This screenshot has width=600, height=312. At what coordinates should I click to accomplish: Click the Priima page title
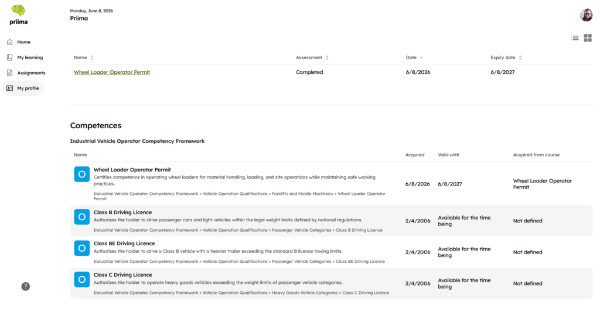click(79, 18)
